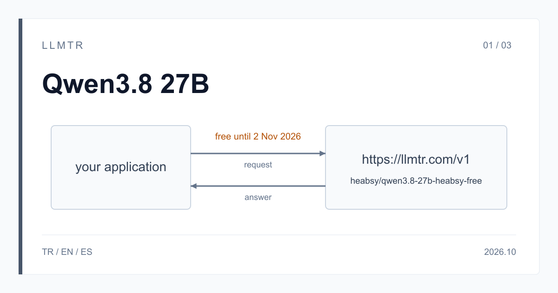
Task: Open the https://llmtr.com/v1 URL
Action: tap(416, 160)
